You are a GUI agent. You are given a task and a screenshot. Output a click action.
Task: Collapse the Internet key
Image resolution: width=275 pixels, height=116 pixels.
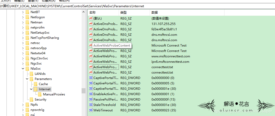tap(31, 89)
